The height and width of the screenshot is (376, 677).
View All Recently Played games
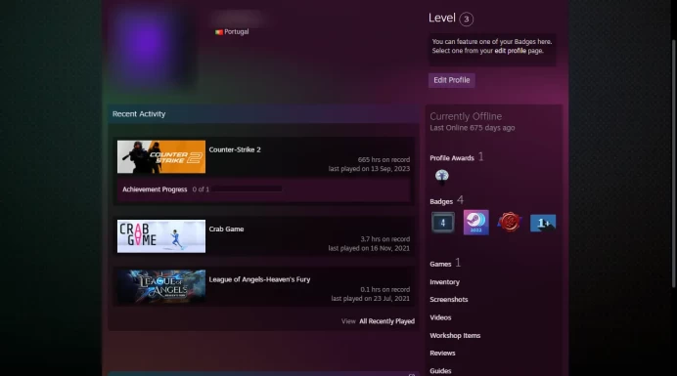tap(386, 321)
